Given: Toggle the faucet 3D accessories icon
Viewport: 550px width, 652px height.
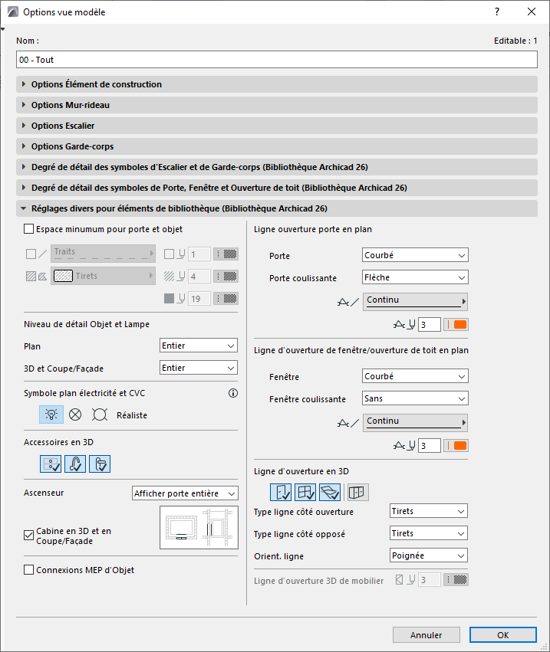Looking at the screenshot, I should click(75, 464).
